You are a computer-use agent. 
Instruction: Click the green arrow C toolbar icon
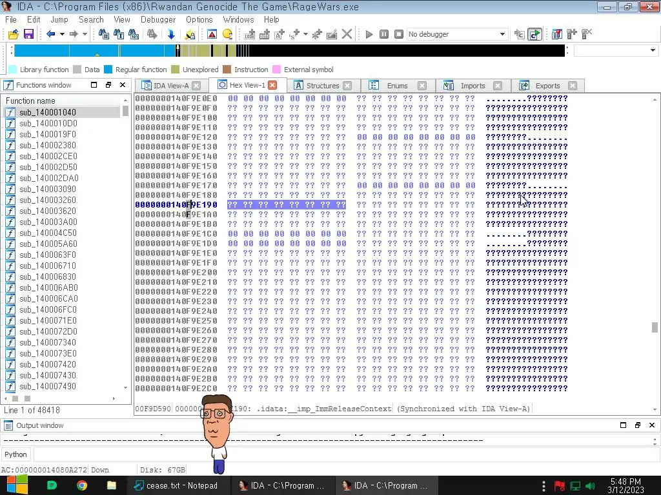[x=534, y=34]
